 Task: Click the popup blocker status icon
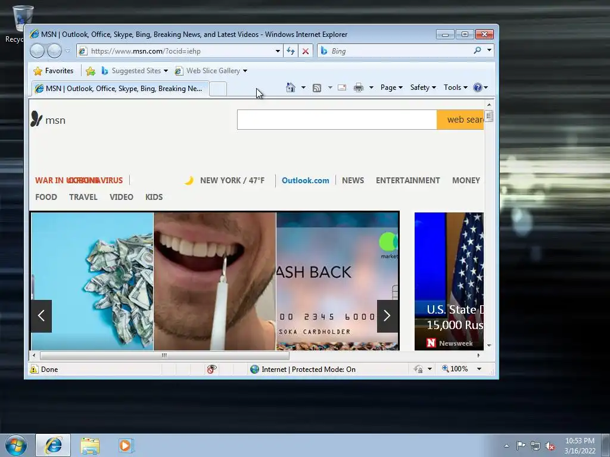point(211,369)
